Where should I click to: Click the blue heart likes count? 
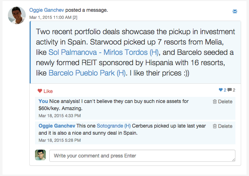click(x=223, y=90)
